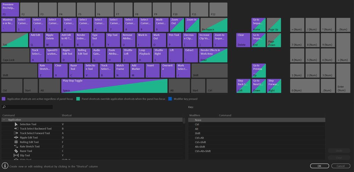
Task: Click the Ripple Delete W key
Action: click(x=51, y=40)
